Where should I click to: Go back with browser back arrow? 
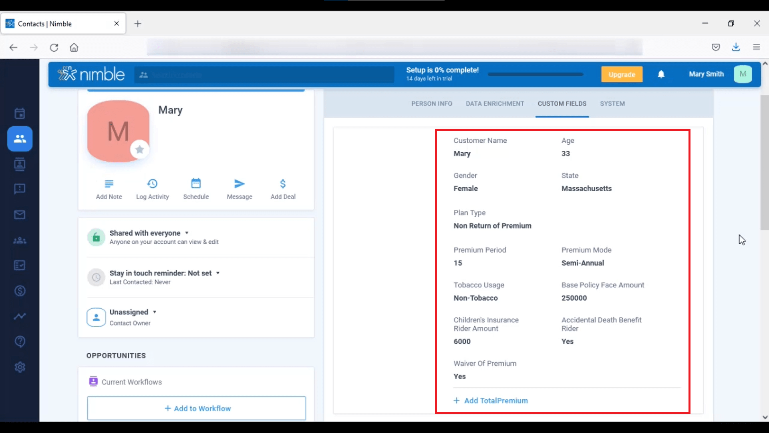pos(13,47)
